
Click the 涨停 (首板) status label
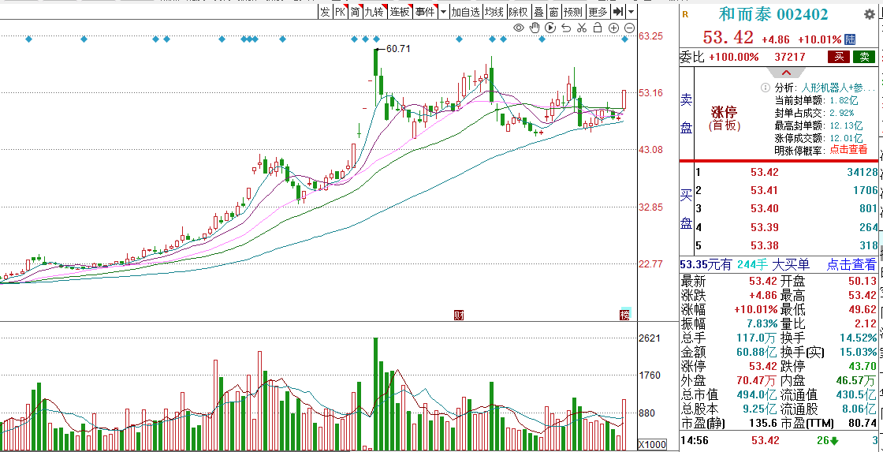(724, 118)
